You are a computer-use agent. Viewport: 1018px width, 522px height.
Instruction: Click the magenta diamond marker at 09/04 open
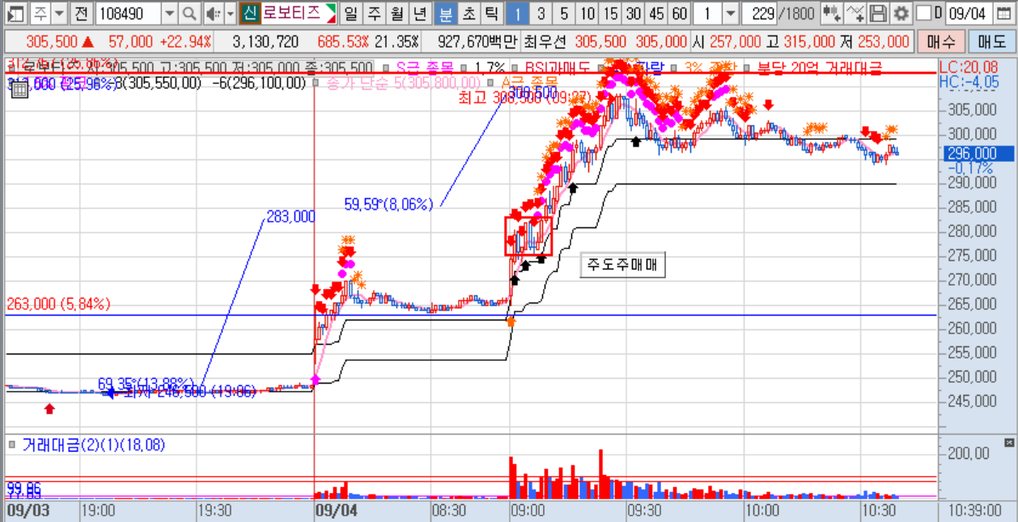pyautogui.click(x=316, y=379)
